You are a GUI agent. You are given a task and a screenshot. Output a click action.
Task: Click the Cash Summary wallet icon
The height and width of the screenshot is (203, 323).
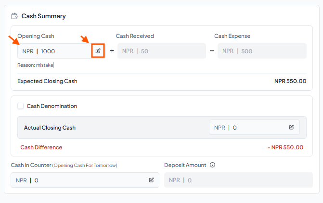click(14, 16)
